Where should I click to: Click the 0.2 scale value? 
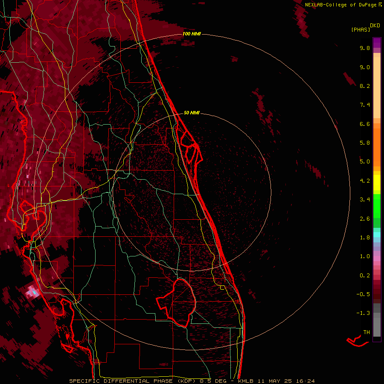click(365, 276)
